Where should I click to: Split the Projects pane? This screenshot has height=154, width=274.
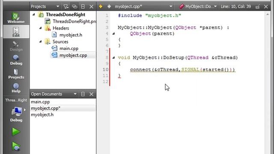83,7
